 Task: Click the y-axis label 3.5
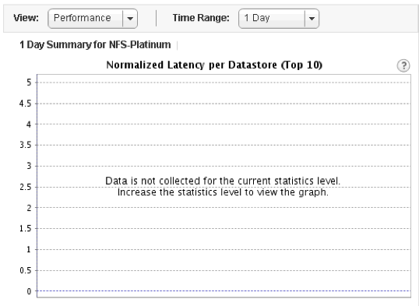tap(26, 145)
